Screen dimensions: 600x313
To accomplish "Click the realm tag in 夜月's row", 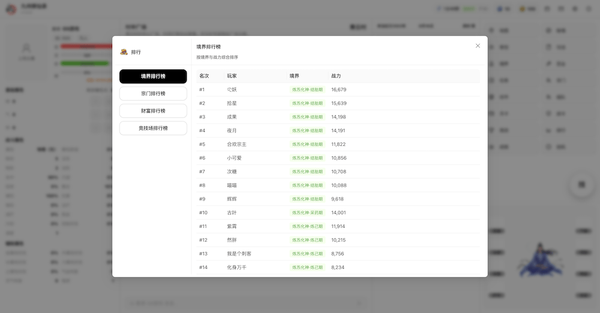I will tap(307, 130).
